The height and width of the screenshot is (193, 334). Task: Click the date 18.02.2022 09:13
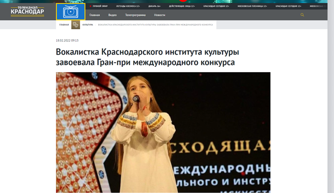pos(67,41)
